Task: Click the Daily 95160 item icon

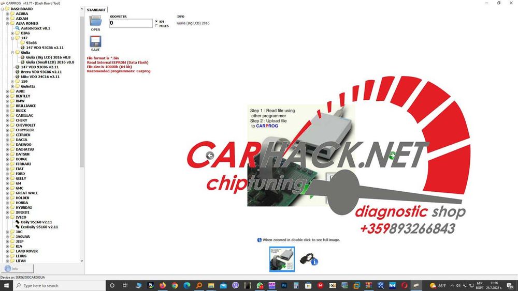Action: (18, 222)
